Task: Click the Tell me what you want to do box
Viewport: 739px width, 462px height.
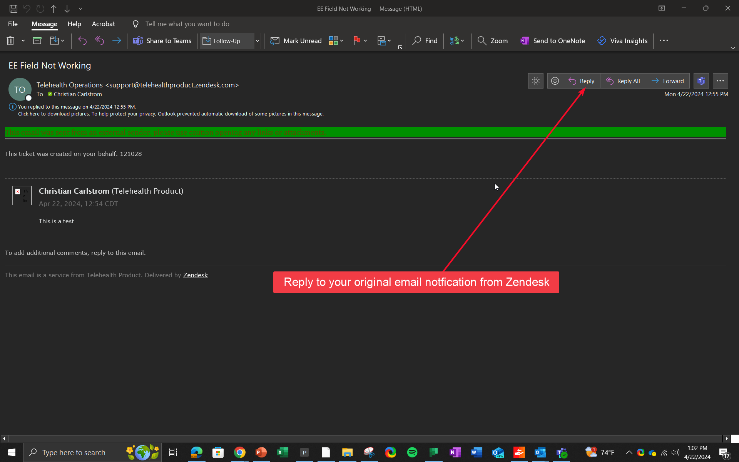Action: (x=187, y=24)
